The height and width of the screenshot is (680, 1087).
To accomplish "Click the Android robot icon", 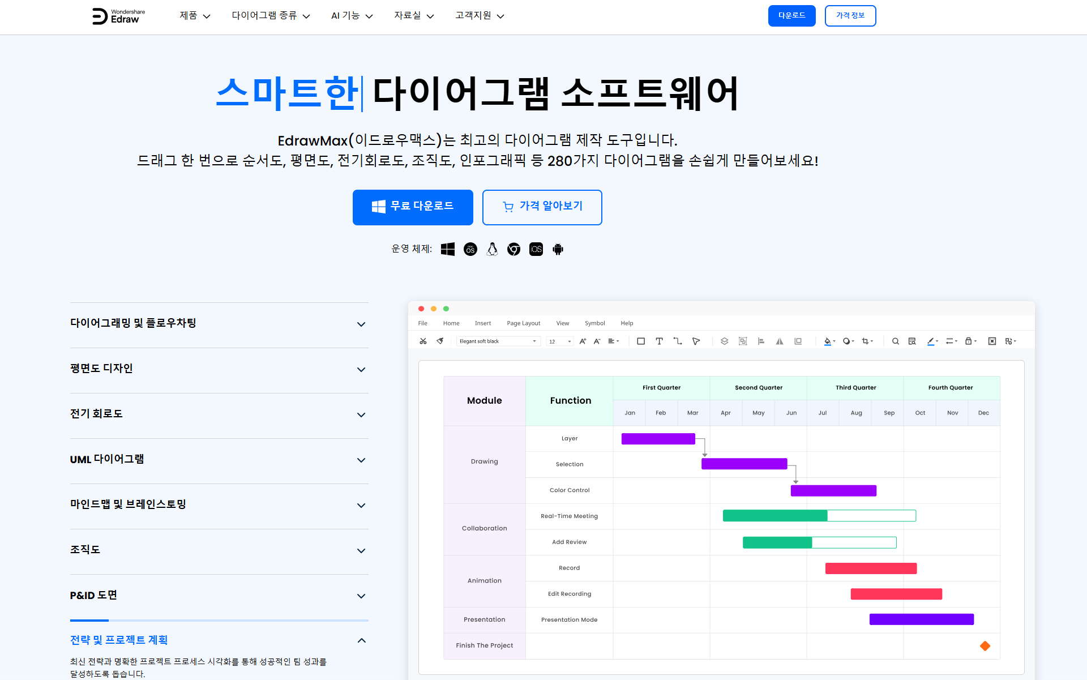I will [x=558, y=249].
